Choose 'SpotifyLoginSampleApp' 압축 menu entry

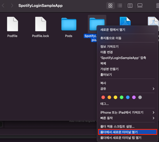(x=128, y=58)
